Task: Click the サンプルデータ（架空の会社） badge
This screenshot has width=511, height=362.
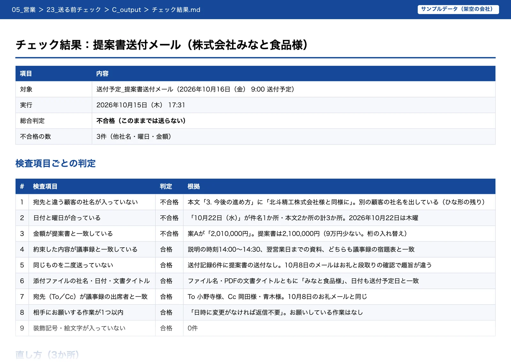Action: point(458,9)
